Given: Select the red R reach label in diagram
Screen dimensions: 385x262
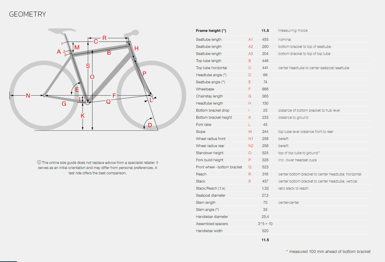Looking at the screenshot, I should click(104, 38).
